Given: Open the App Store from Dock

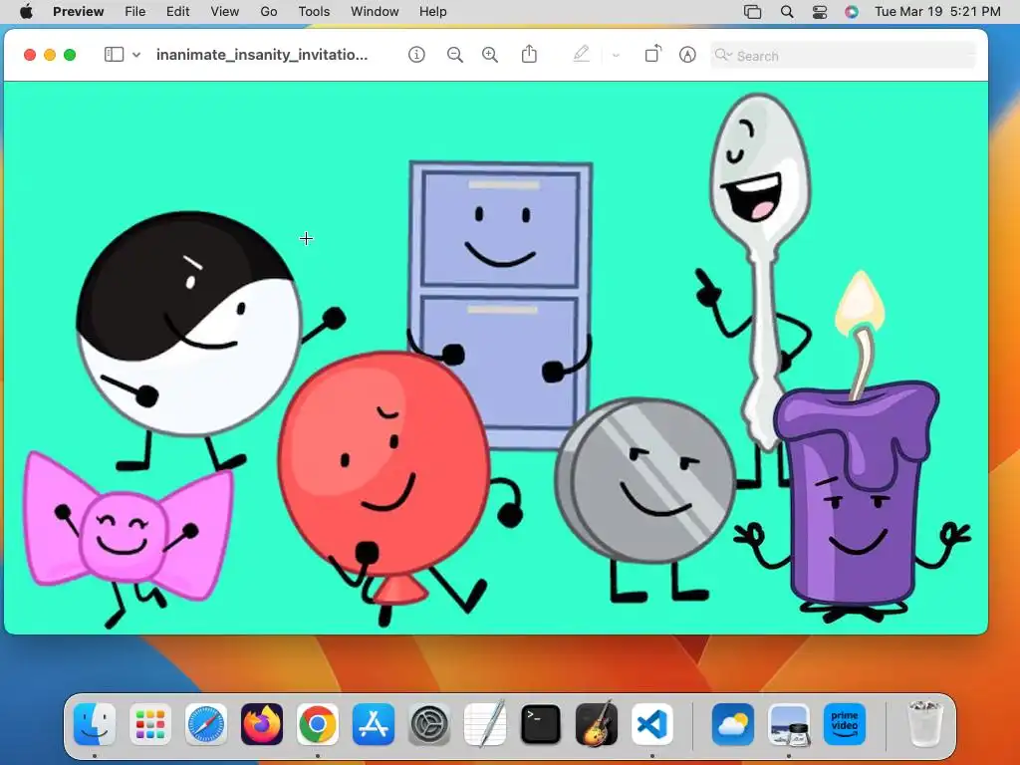Looking at the screenshot, I should [x=374, y=724].
